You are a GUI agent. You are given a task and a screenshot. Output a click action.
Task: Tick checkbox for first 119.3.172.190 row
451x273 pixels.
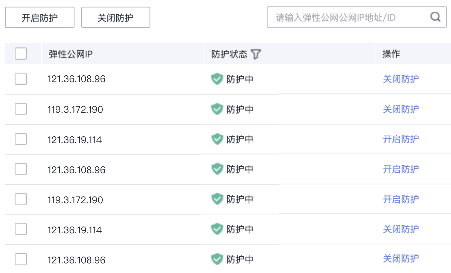[21, 109]
